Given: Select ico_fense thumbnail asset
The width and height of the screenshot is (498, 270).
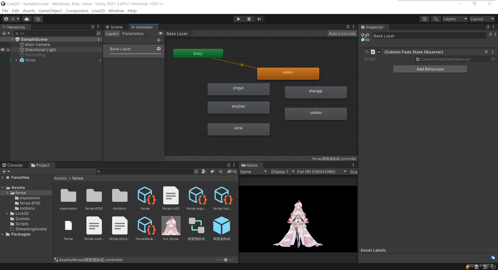Looking at the screenshot, I should click(171, 226).
